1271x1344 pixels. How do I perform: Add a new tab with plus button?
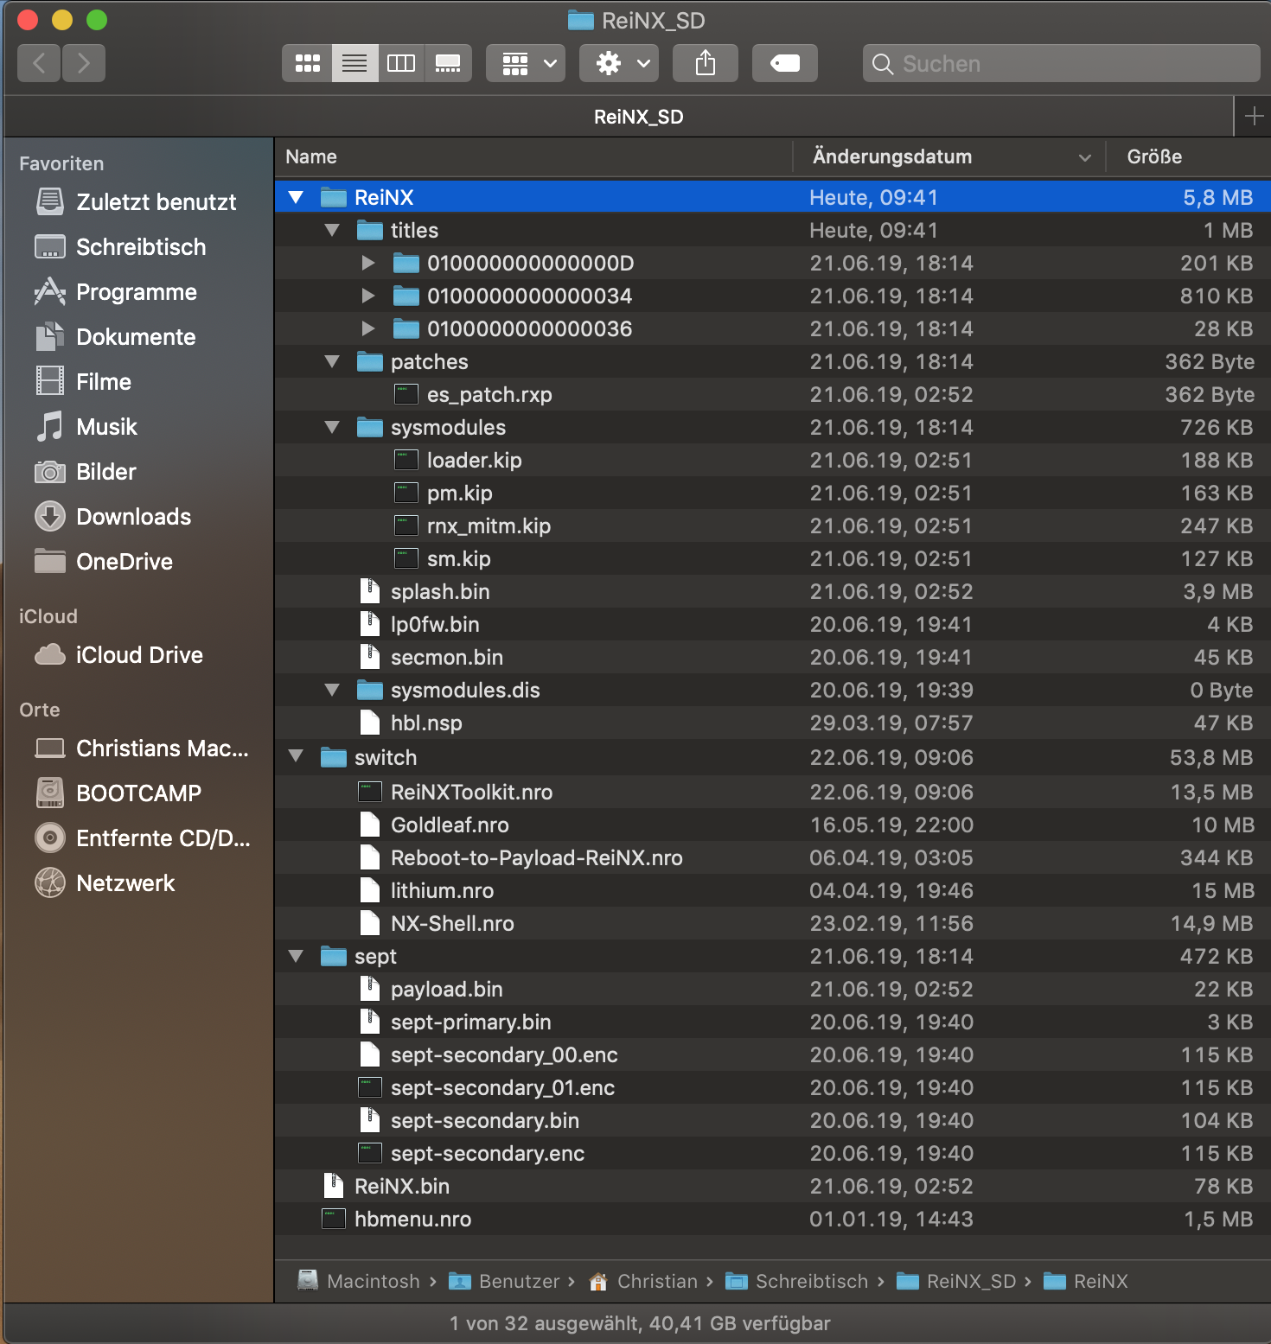[x=1254, y=116]
